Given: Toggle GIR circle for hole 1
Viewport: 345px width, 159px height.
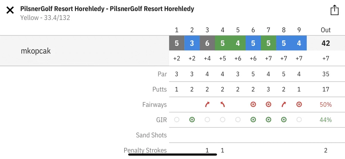Looking at the screenshot, I should tap(177, 120).
